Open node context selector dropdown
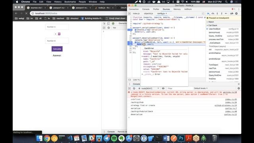Viewport: 254px width, 143px height. pos(148,88)
